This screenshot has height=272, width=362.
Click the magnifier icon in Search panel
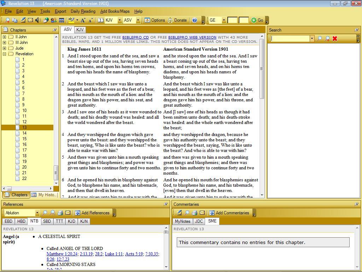[319, 39]
